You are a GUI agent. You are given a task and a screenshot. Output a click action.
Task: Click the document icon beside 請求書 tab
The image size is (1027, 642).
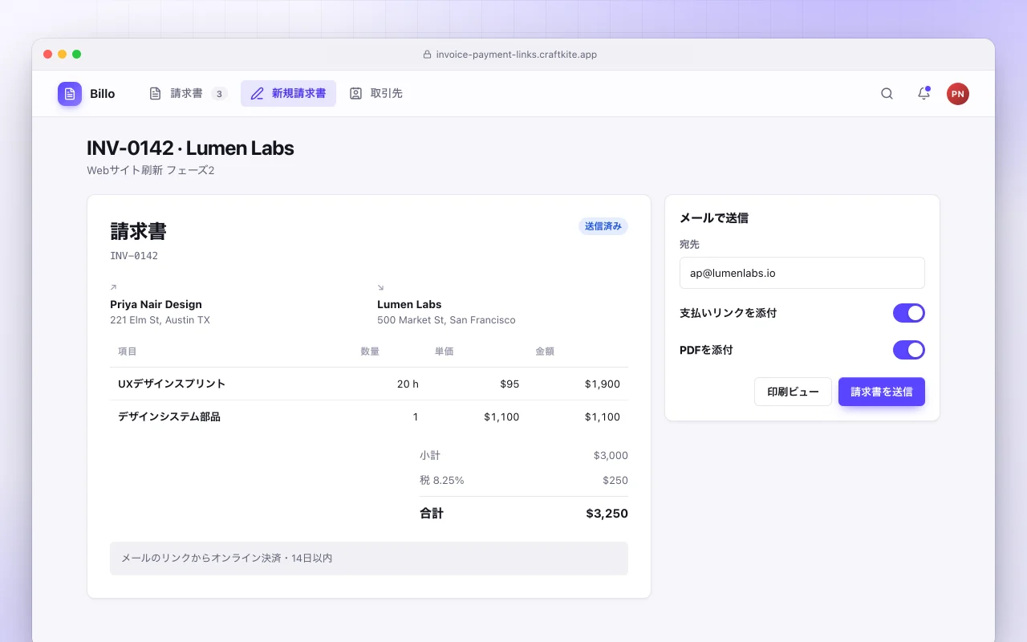coord(156,94)
